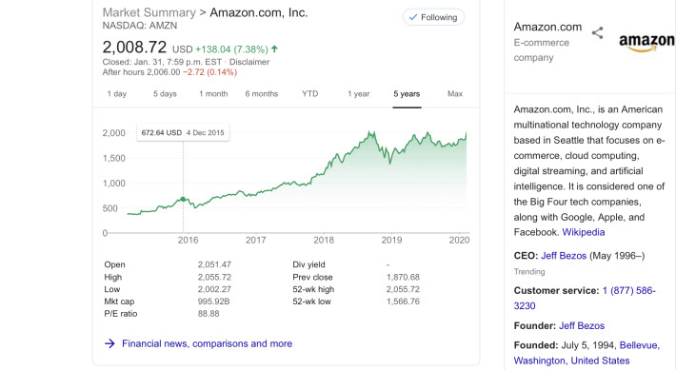Click the green up arrow beside 7.38%
This screenshot has height=370, width=676.
(274, 49)
